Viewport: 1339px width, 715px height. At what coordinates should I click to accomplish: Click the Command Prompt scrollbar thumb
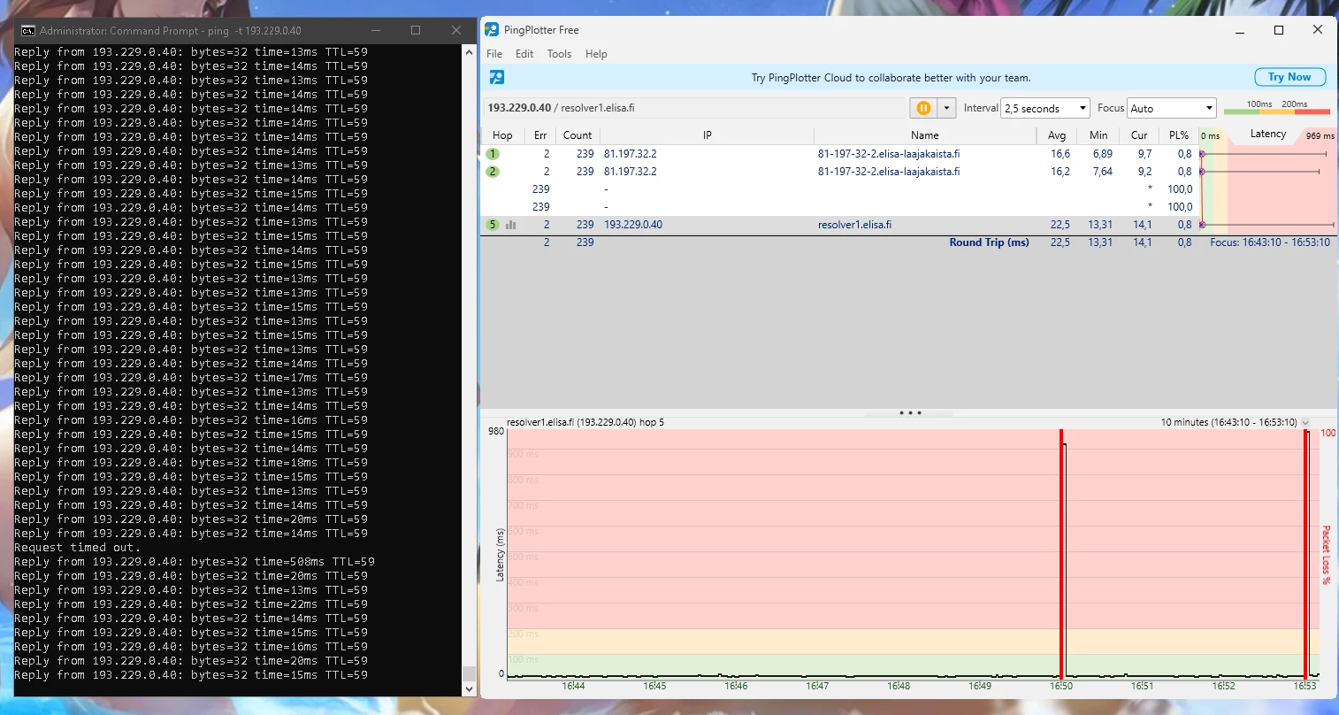pyautogui.click(x=470, y=673)
